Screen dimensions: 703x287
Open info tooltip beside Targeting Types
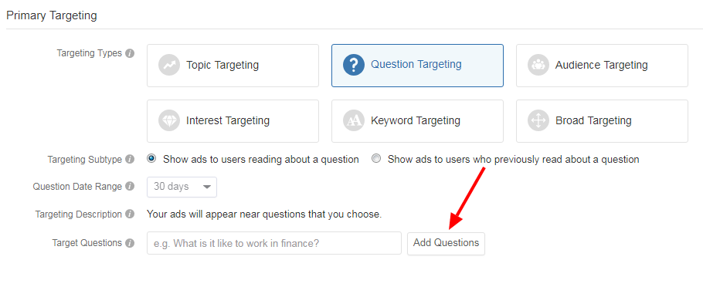pyautogui.click(x=130, y=53)
